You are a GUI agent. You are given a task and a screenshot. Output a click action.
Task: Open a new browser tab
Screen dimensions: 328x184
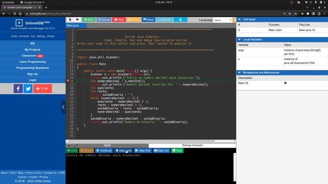coord(46,8)
